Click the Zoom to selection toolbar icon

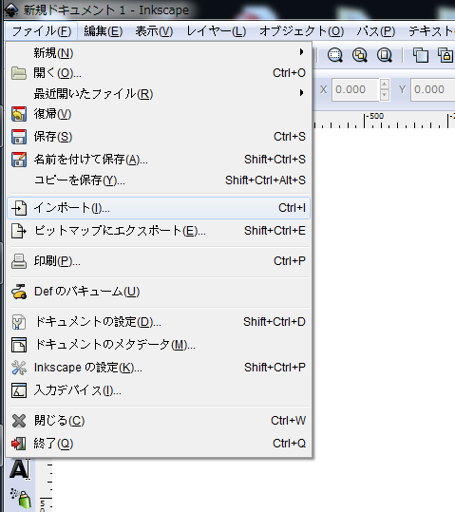334,55
